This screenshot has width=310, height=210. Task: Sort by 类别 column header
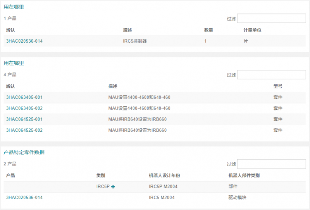pos(101,176)
